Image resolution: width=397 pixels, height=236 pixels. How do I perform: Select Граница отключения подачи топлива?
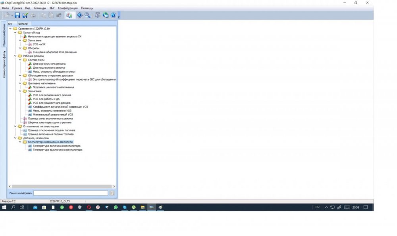51,131
